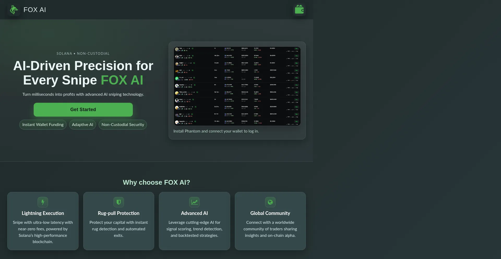The height and width of the screenshot is (259, 501).
Task: Click the 'Snipe with ultra-low latency' description
Action: coord(43,232)
